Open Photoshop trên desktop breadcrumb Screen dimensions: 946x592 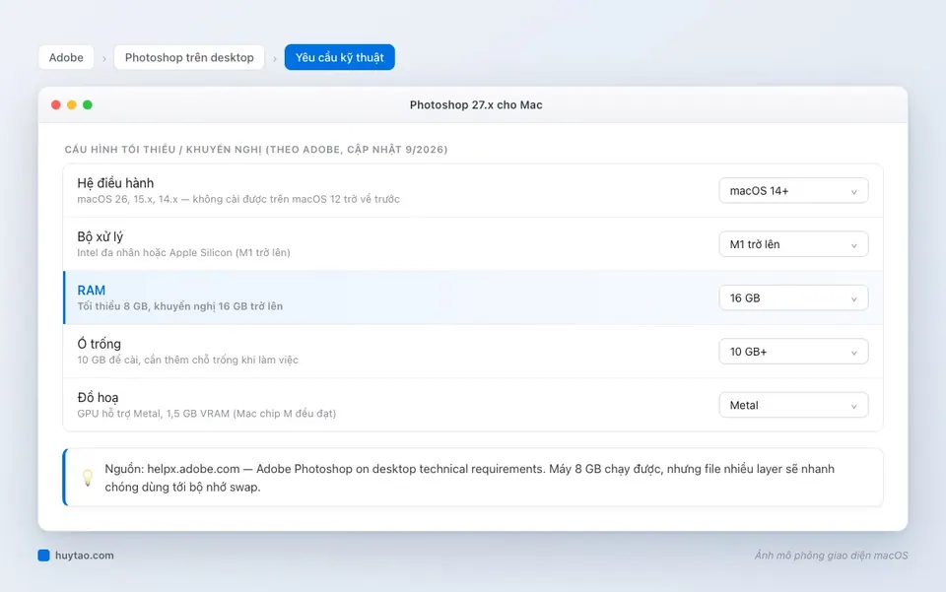tap(189, 57)
